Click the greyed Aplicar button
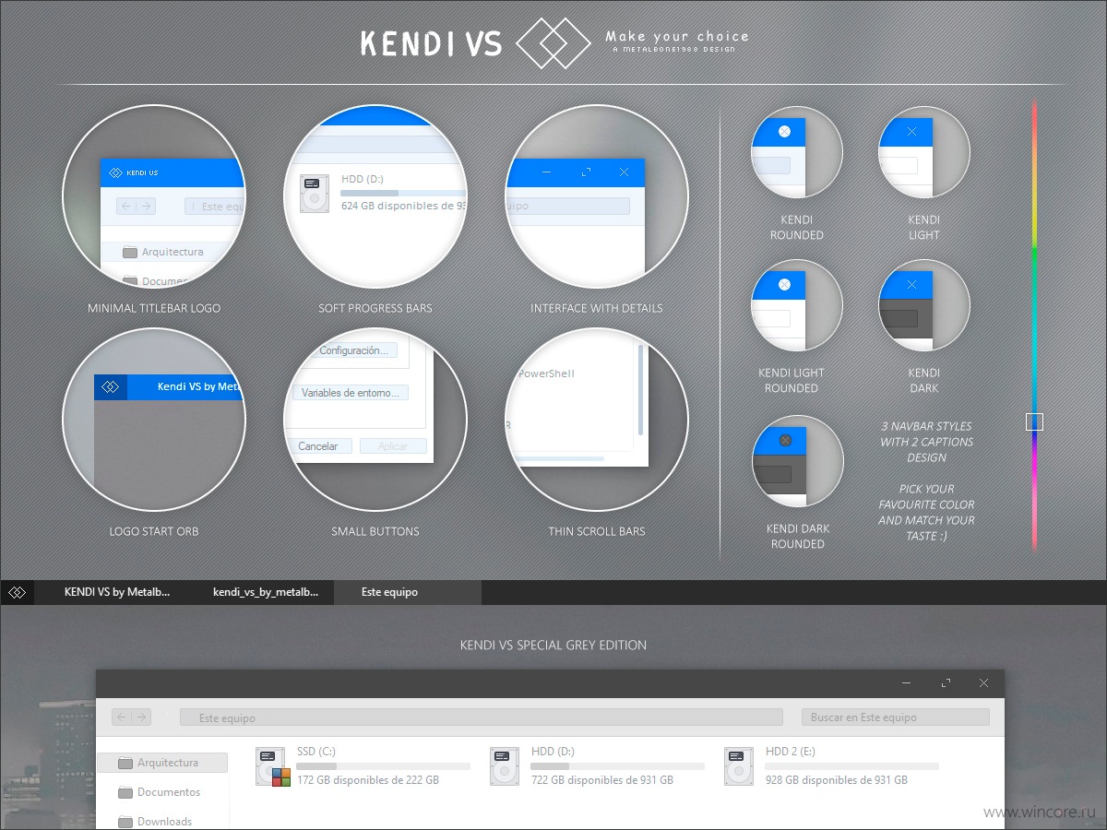Viewport: 1107px width, 830px height. pos(393,446)
